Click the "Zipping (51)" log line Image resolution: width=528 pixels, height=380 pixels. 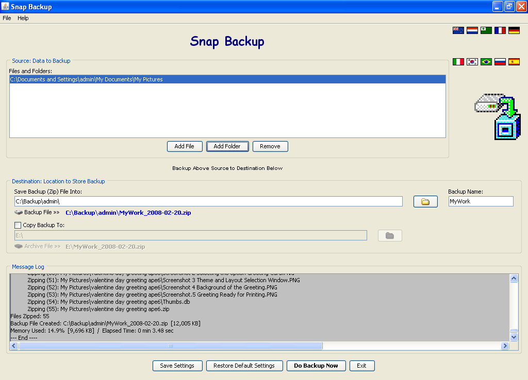tap(163, 280)
